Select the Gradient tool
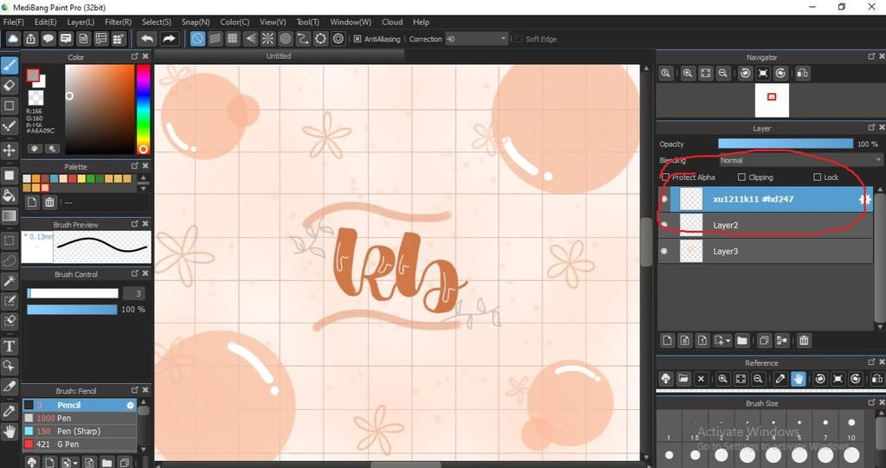This screenshot has width=886, height=468. click(10, 216)
